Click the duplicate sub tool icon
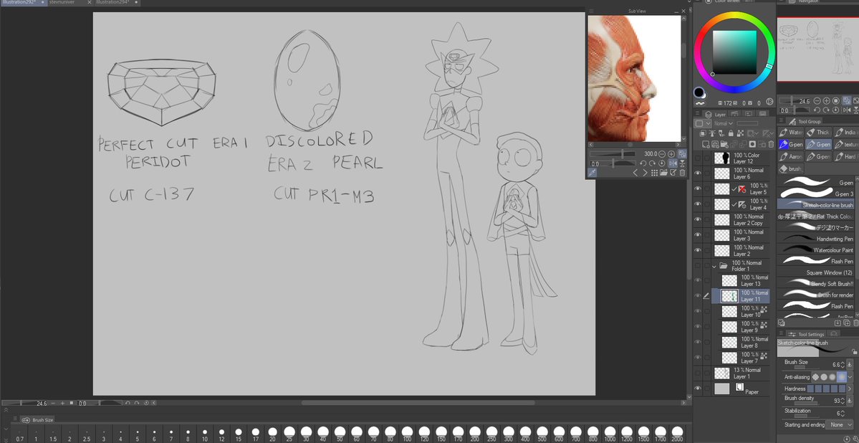Viewport: 859px width, 443px height. point(846,323)
